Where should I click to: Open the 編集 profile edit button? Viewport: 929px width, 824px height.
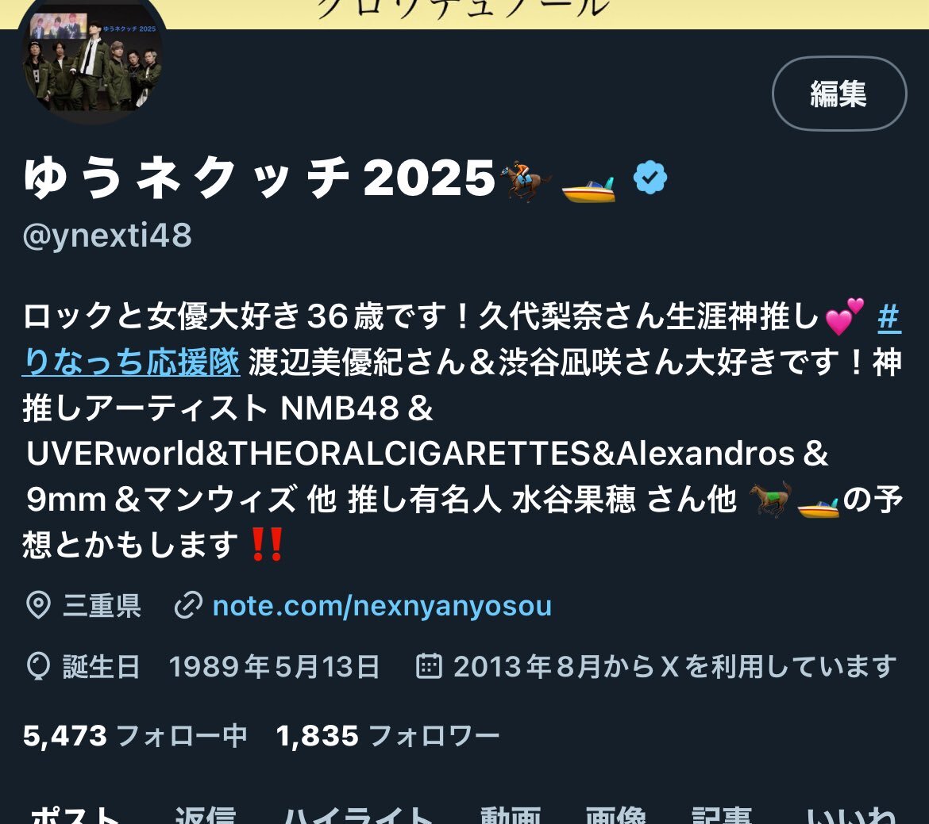(x=839, y=94)
